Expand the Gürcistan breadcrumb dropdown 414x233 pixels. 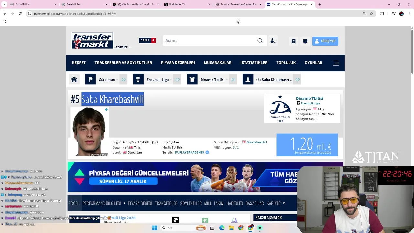[117, 80]
